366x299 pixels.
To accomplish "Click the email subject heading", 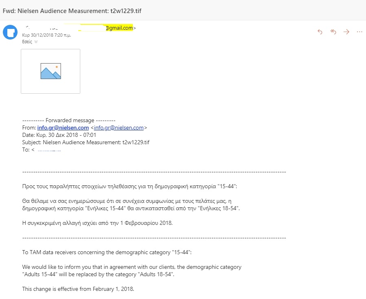I will coord(72,11).
